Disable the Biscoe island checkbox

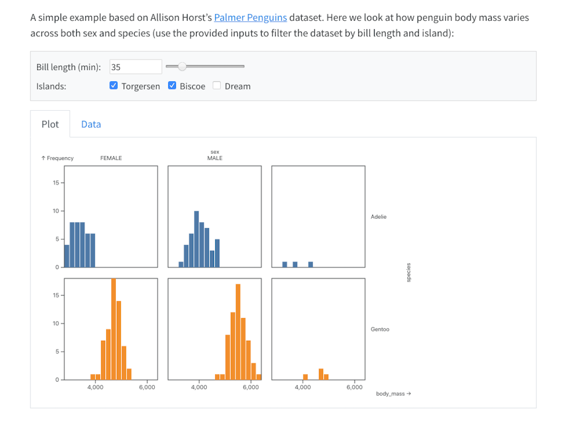point(172,86)
